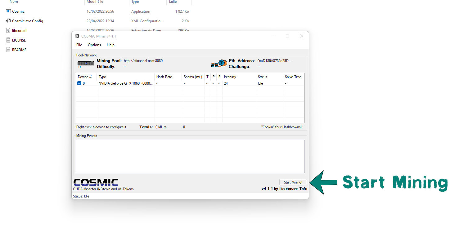The height and width of the screenshot is (239, 459).
Task: Open the Help menu
Action: pyautogui.click(x=110, y=45)
